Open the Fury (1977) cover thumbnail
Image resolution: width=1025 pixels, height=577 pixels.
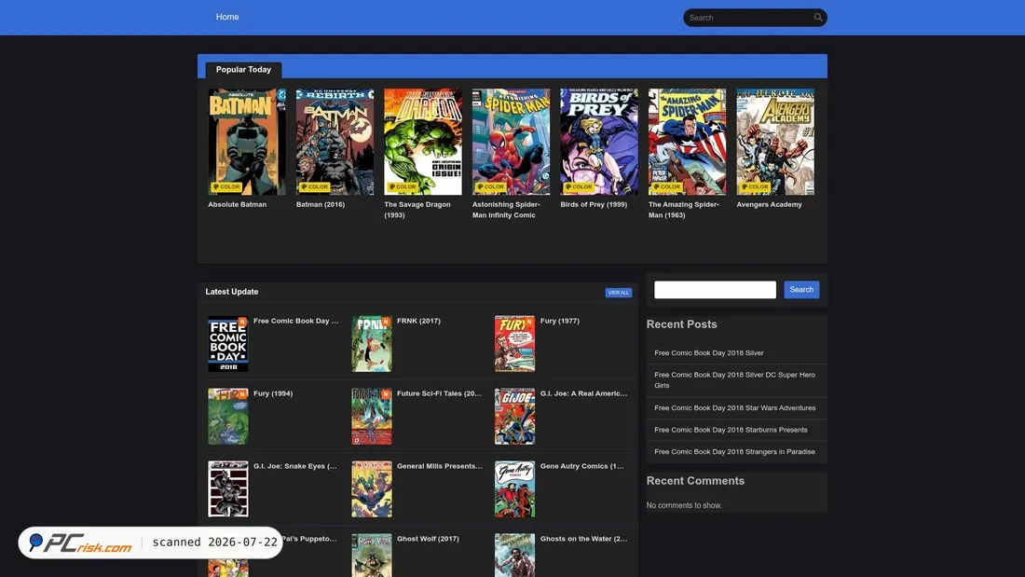[514, 344]
